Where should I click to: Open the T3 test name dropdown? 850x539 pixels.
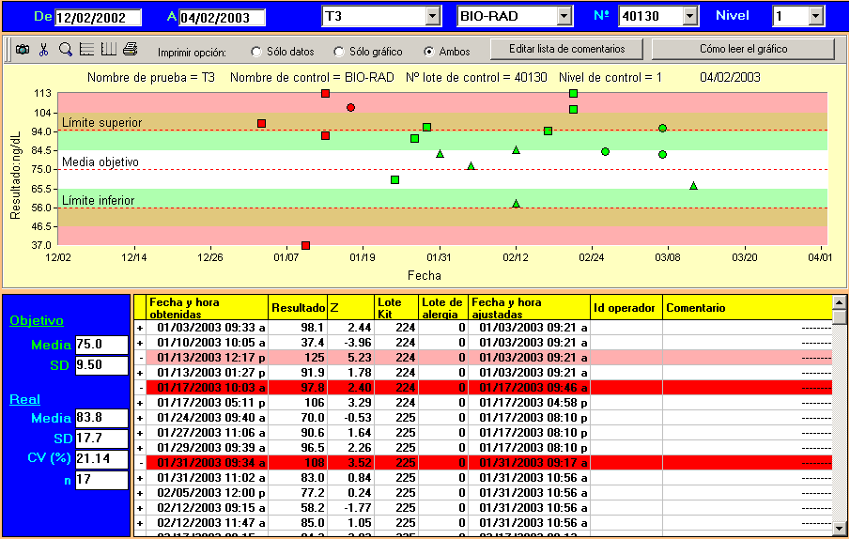pyautogui.click(x=432, y=16)
